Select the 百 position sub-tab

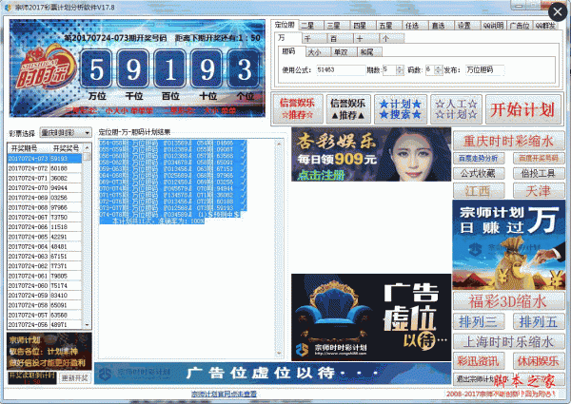(341, 38)
